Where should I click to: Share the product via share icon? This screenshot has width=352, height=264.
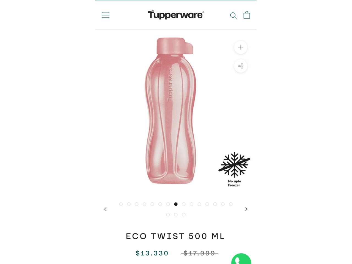pyautogui.click(x=241, y=66)
